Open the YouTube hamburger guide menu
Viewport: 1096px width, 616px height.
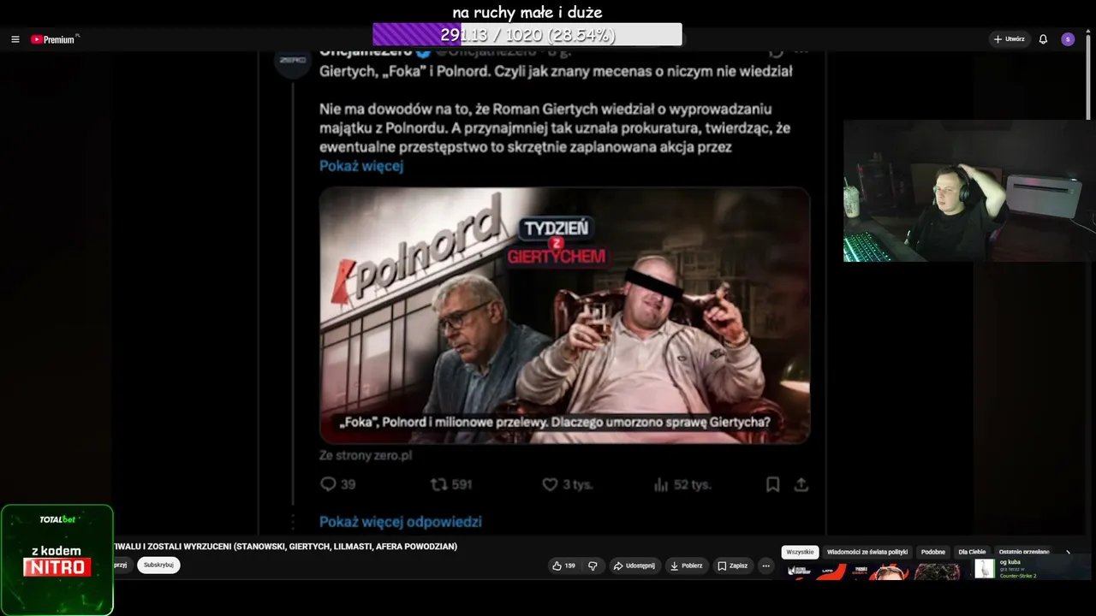point(15,39)
